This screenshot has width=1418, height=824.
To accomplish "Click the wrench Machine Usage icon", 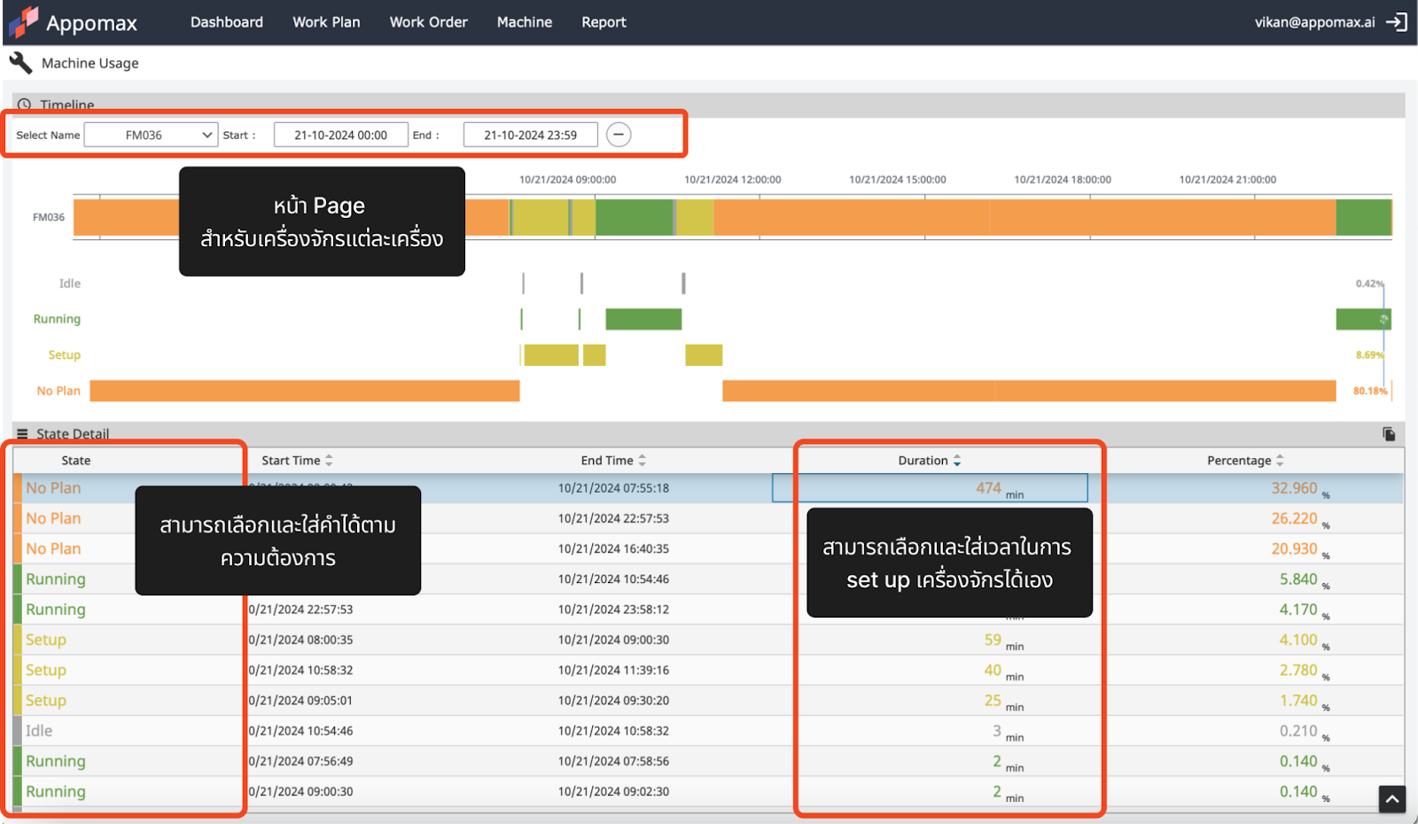I will point(20,63).
